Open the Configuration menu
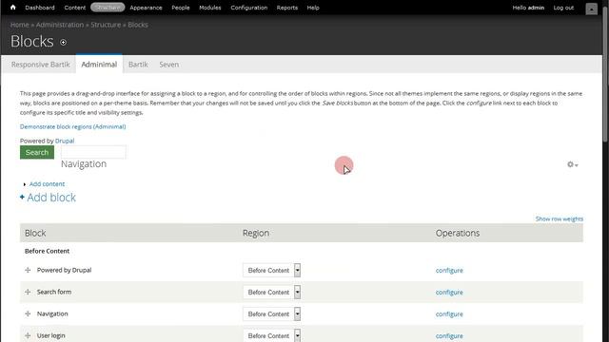The width and height of the screenshot is (609, 342). pyautogui.click(x=249, y=8)
